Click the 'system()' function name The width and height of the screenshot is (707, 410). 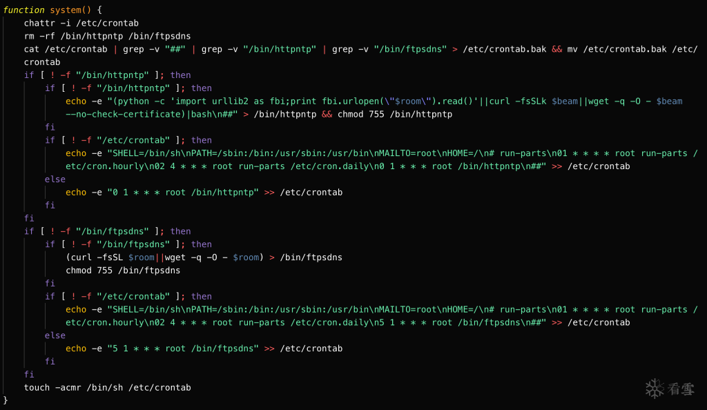[71, 10]
